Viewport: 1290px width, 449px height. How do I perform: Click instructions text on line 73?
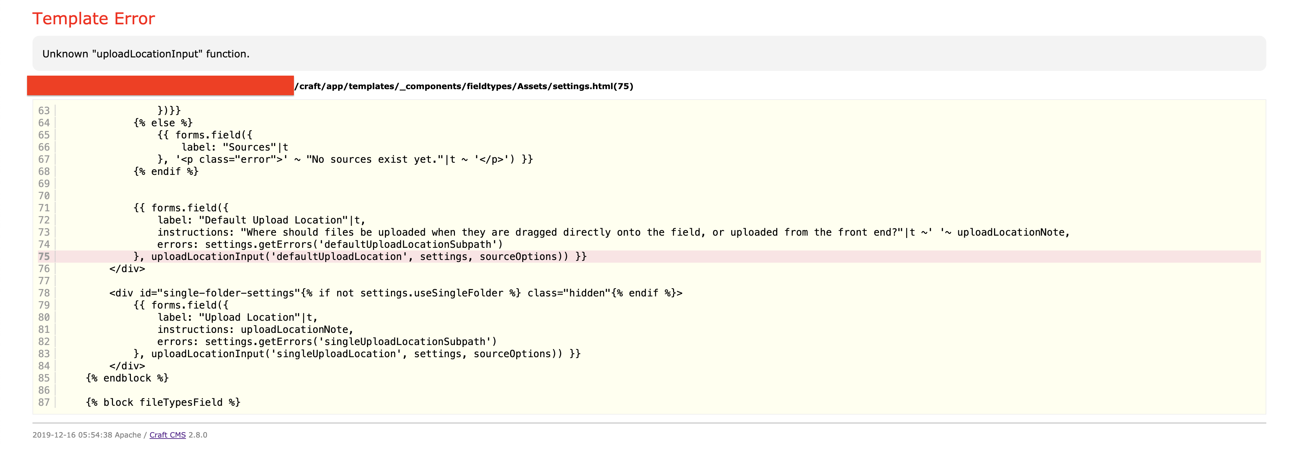614,232
